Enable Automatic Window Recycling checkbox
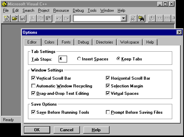The width and height of the screenshot is (184, 137). pyautogui.click(x=33, y=86)
